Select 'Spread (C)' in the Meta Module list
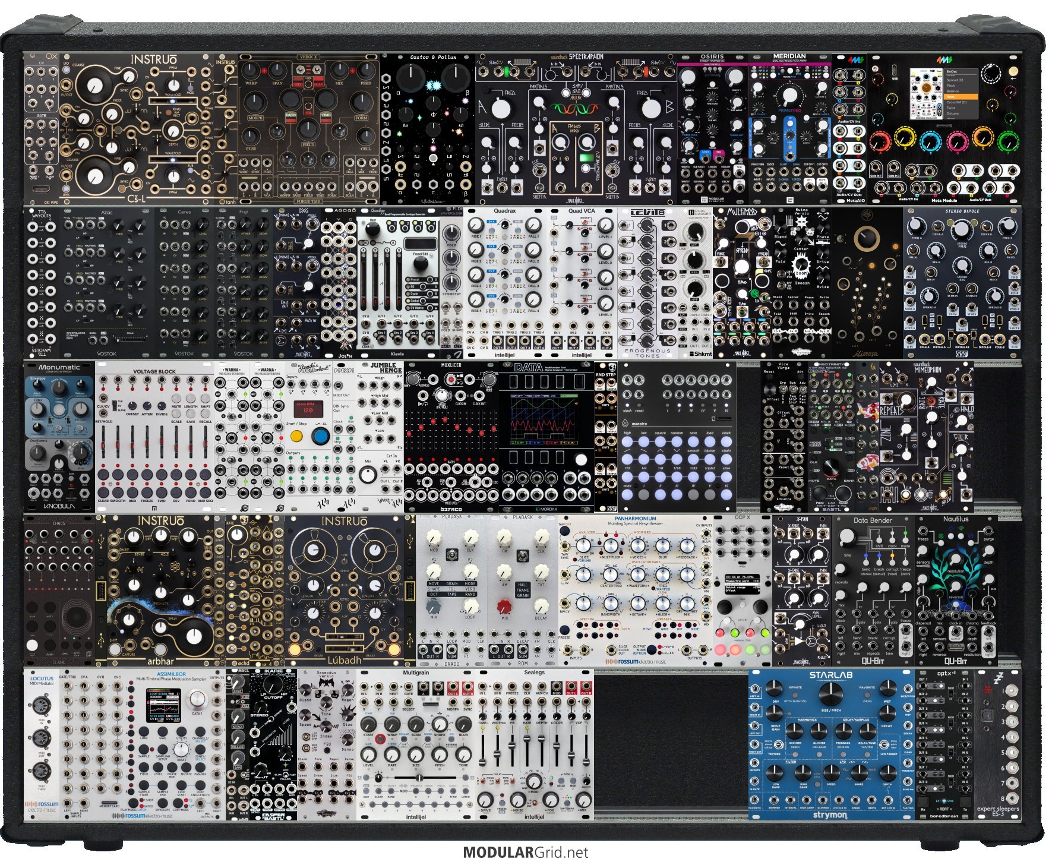Screen dimensions: 1052x865 960,80
